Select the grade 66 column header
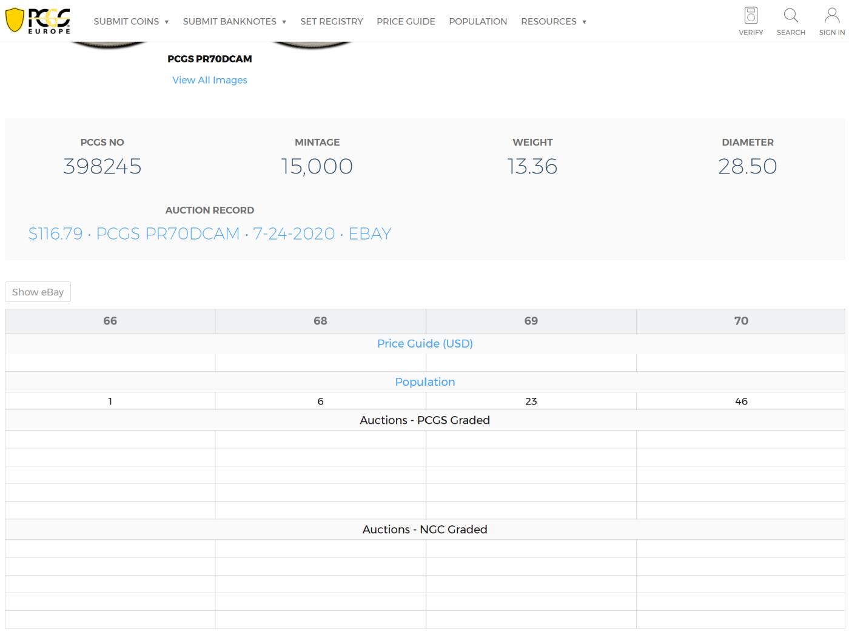 (x=110, y=321)
